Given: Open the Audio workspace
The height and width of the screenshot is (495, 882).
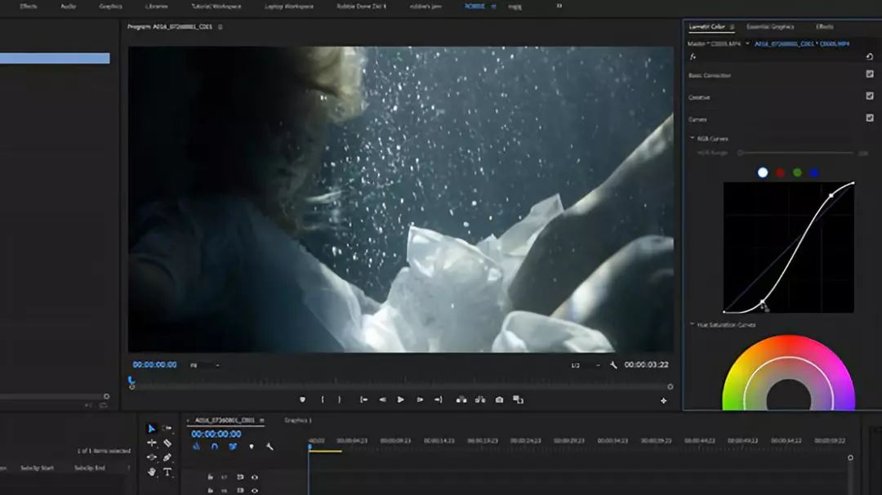Looking at the screenshot, I should pyautogui.click(x=69, y=6).
